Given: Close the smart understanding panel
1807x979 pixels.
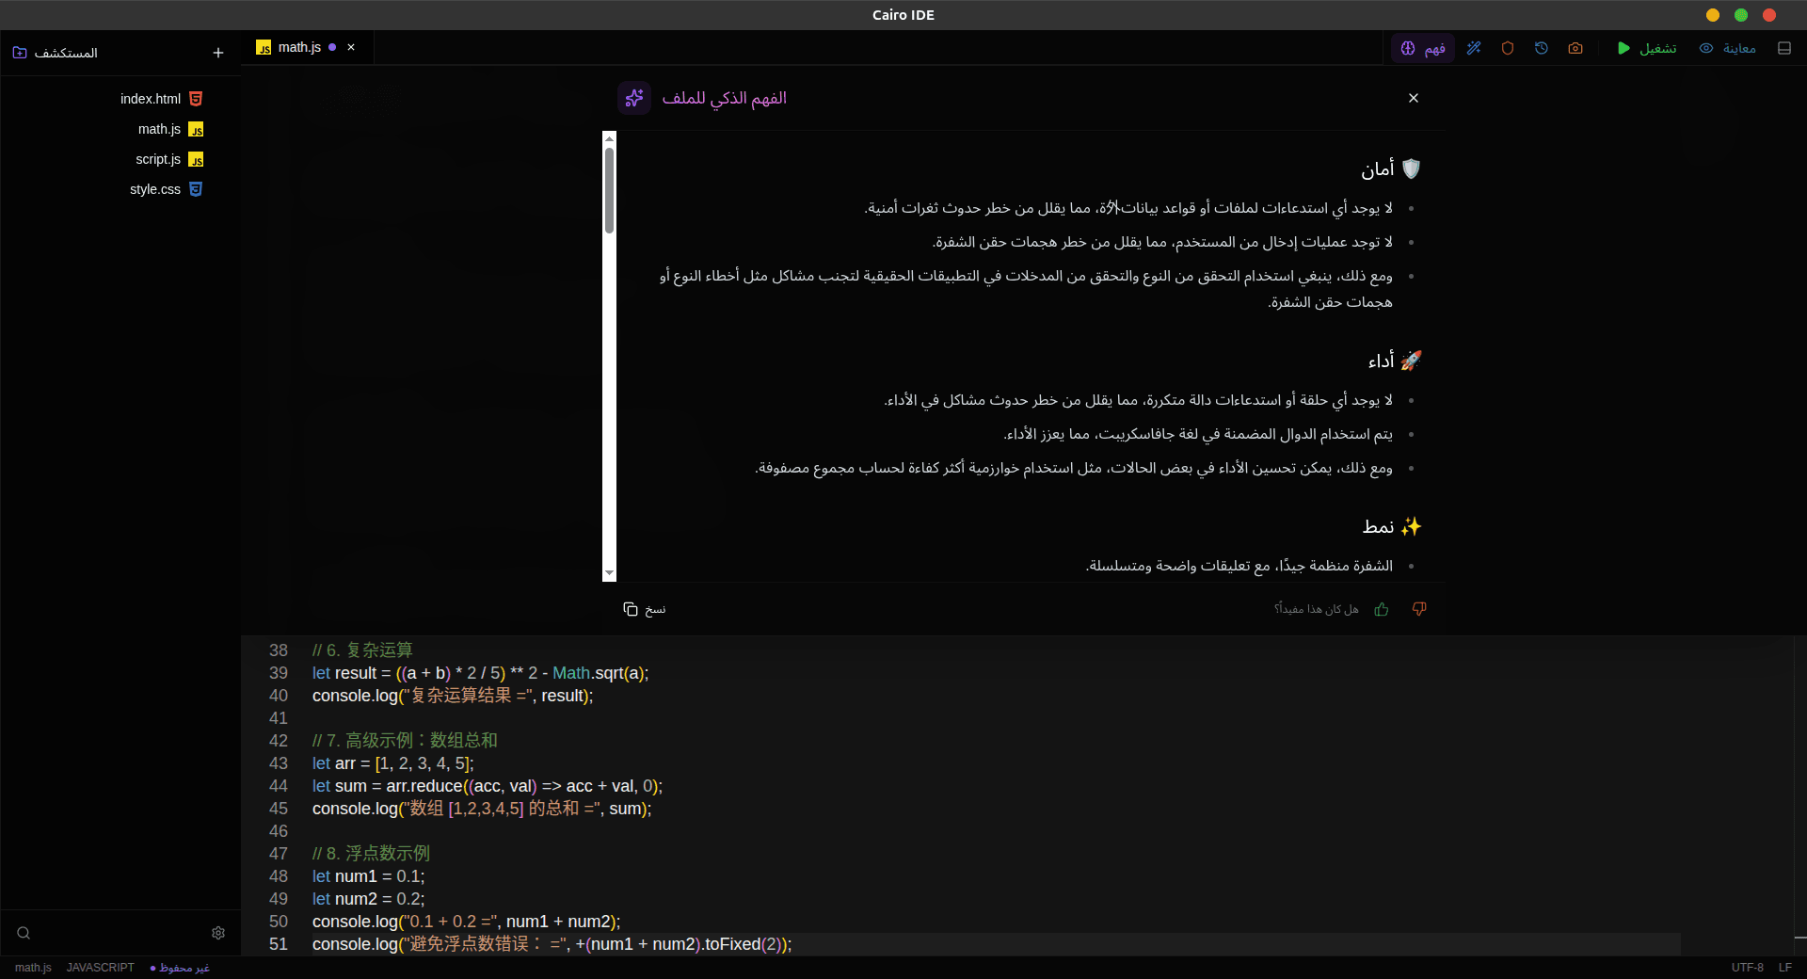Looking at the screenshot, I should (x=1414, y=98).
